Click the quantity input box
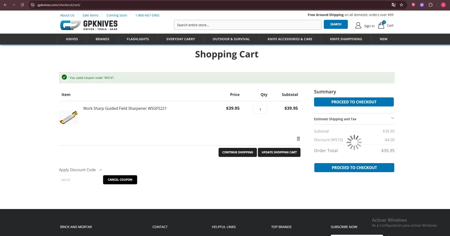This screenshot has width=450, height=236. pos(260,109)
